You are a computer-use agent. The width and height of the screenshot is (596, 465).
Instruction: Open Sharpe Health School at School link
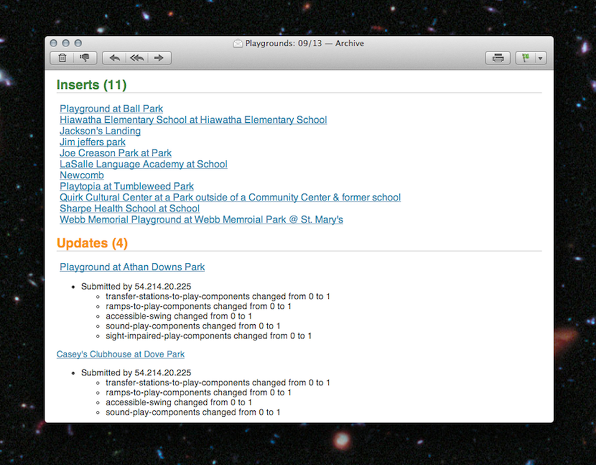129,209
